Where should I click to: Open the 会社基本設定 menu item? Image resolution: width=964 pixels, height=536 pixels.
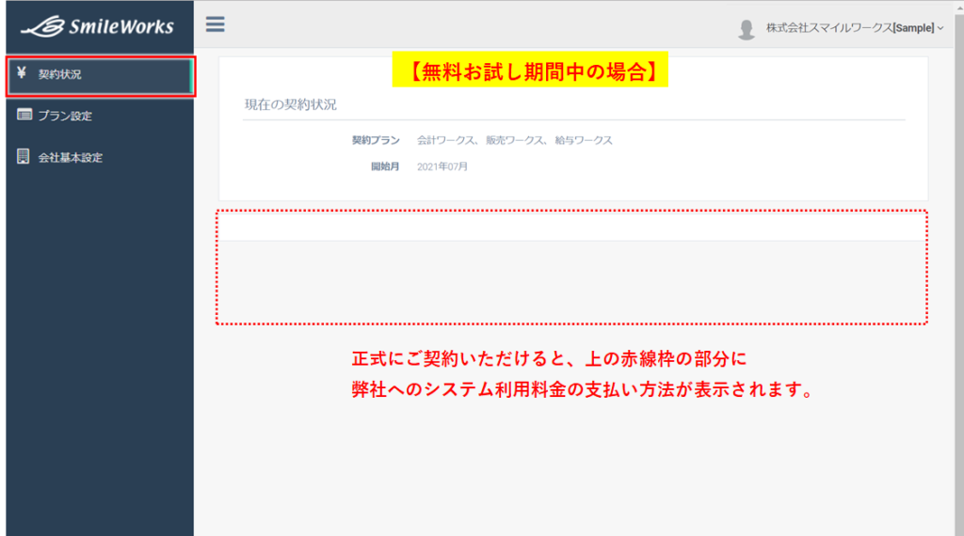point(100,157)
